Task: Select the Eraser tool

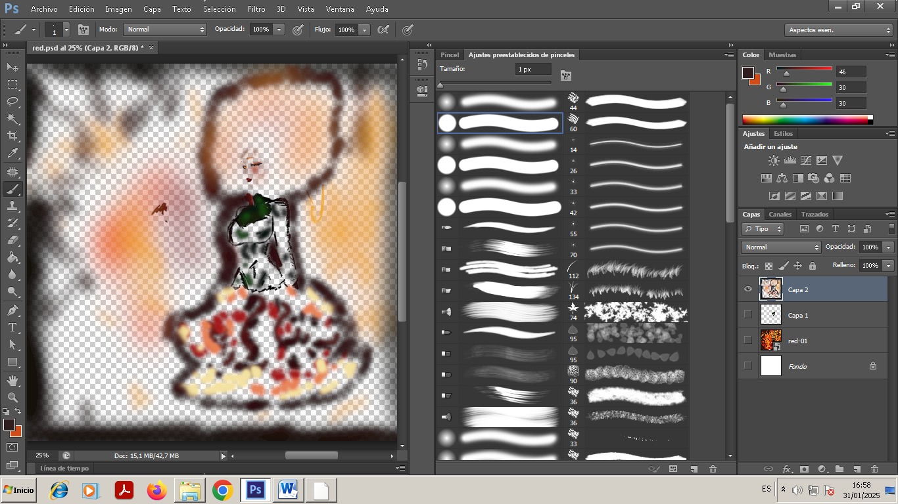Action: tap(12, 240)
